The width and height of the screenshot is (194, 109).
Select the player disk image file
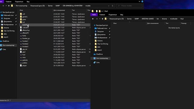tap(25, 66)
